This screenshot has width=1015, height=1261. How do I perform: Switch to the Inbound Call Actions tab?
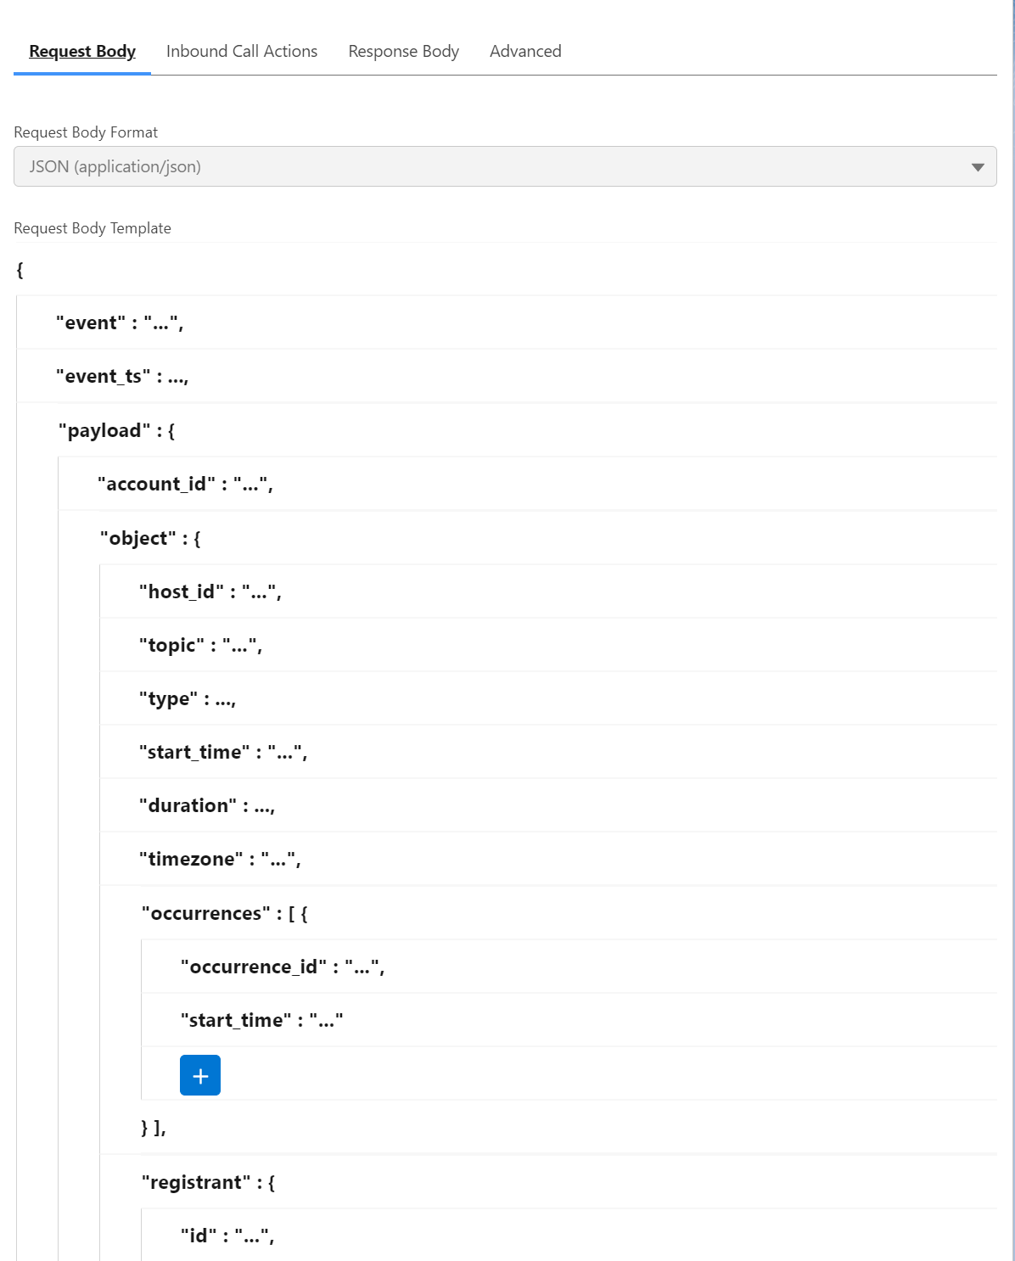coord(242,51)
